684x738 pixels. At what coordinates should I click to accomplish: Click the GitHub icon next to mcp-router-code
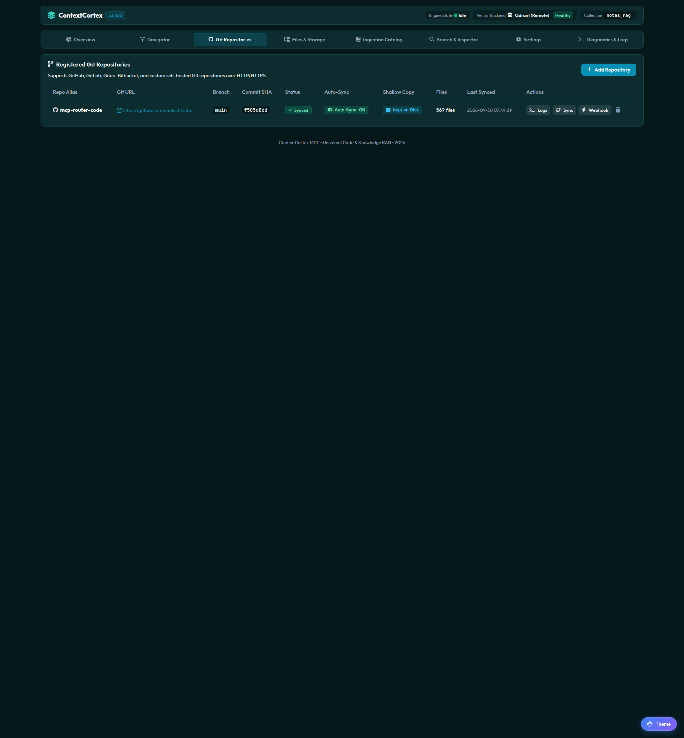tap(56, 110)
